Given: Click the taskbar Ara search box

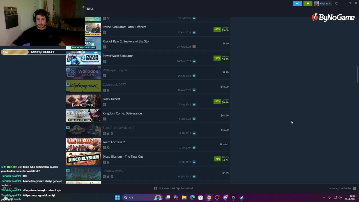Looking at the screenshot, I should tap(143, 198).
